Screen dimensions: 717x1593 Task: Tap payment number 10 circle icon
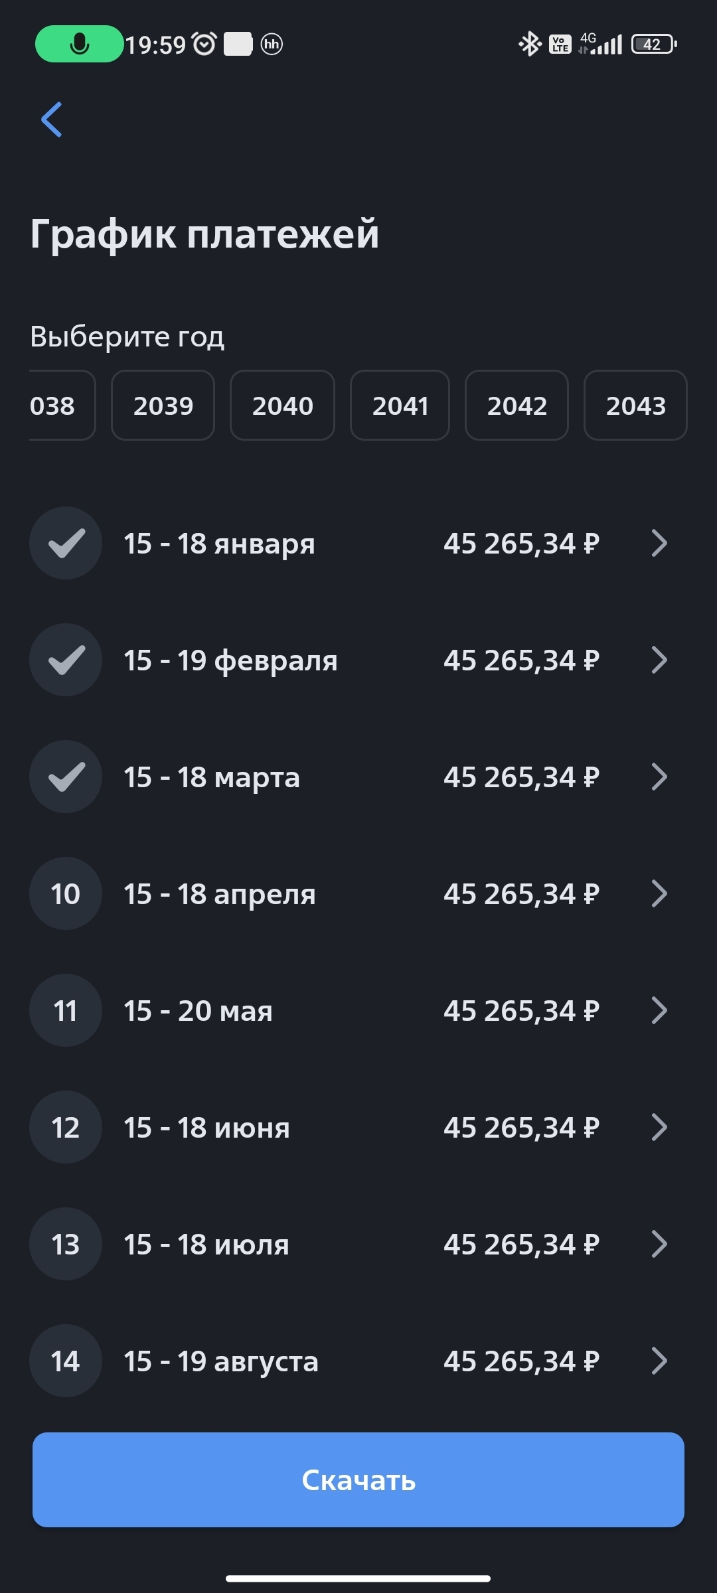[x=65, y=893]
